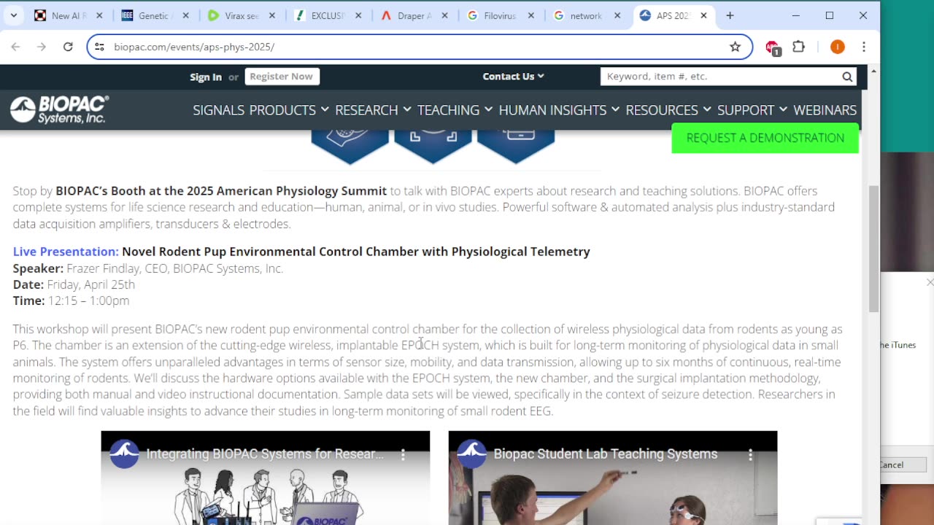Expand the RESOURCES menu
The width and height of the screenshot is (934, 525).
(x=668, y=110)
